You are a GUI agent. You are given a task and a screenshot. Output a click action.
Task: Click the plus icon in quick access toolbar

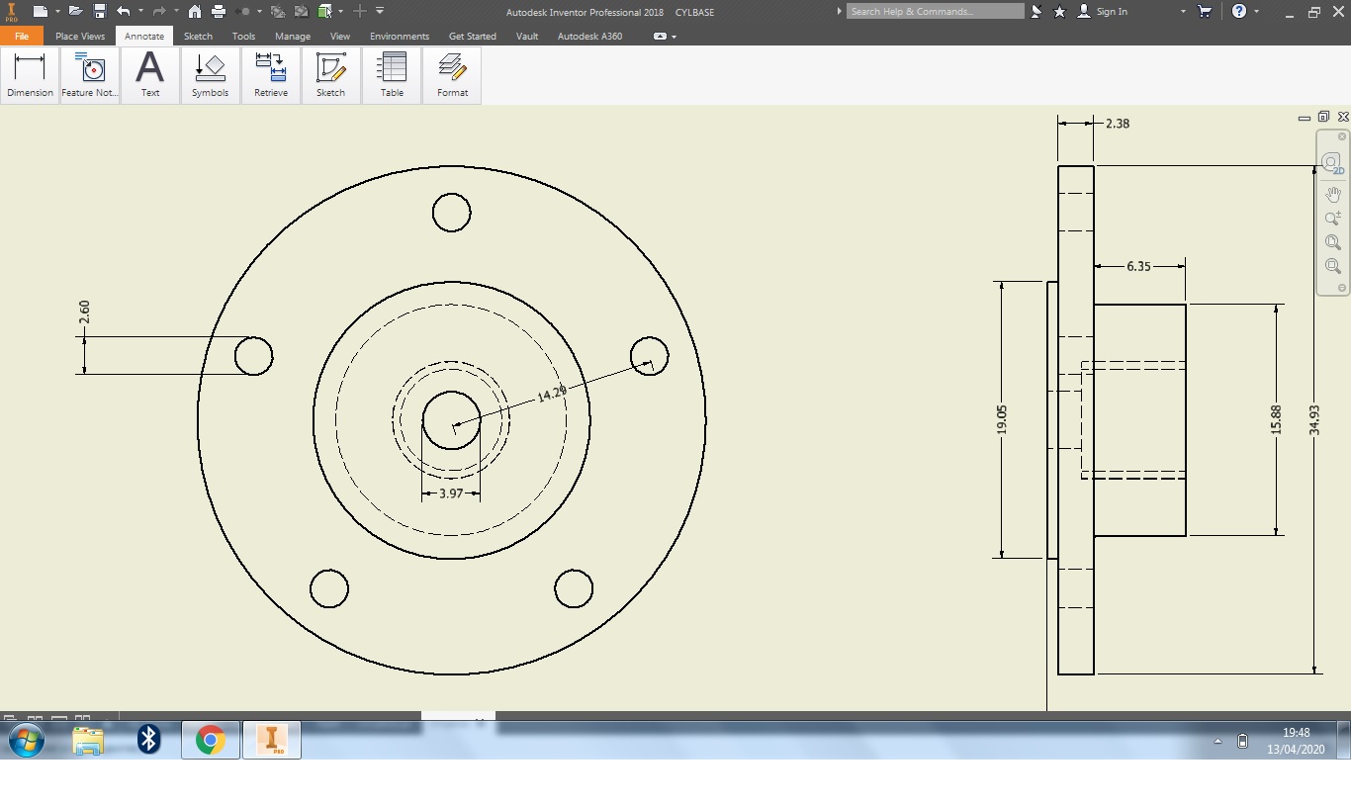(360, 11)
